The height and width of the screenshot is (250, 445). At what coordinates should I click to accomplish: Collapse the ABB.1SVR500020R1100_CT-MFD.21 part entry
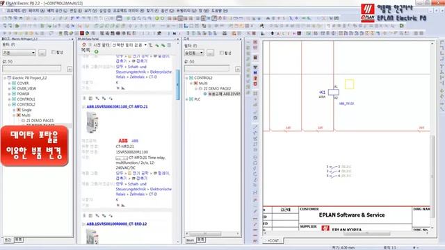(83, 107)
